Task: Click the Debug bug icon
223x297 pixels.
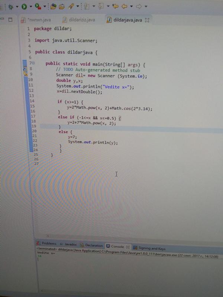Action: point(10,7)
